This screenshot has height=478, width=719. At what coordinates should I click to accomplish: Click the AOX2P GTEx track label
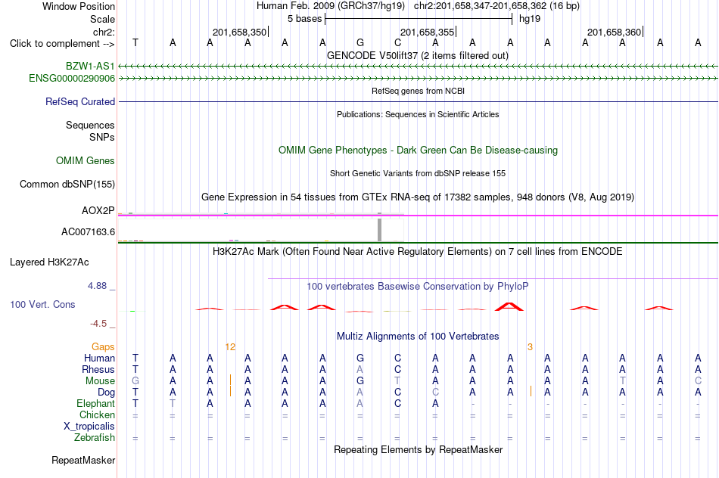(98, 211)
